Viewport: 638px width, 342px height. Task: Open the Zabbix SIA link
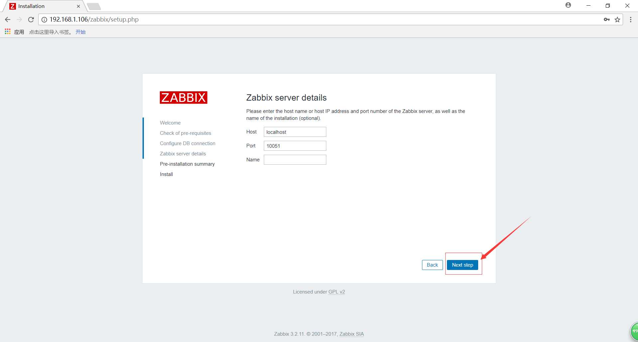(352, 334)
